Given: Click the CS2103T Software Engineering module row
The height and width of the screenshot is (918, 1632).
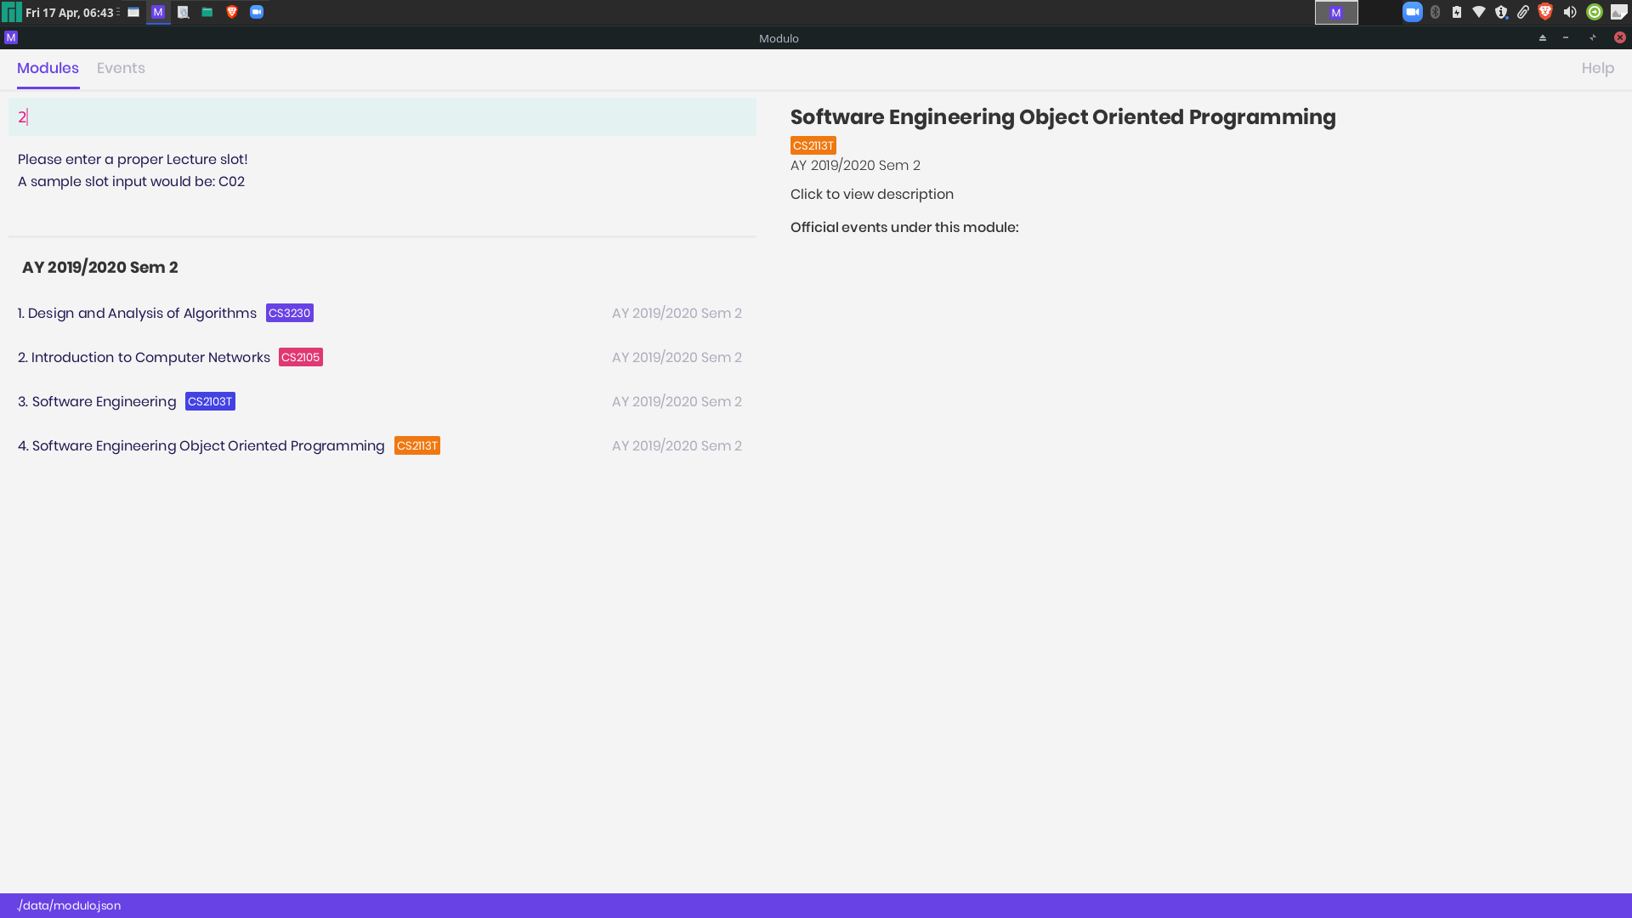Looking at the screenshot, I should pos(104,401).
